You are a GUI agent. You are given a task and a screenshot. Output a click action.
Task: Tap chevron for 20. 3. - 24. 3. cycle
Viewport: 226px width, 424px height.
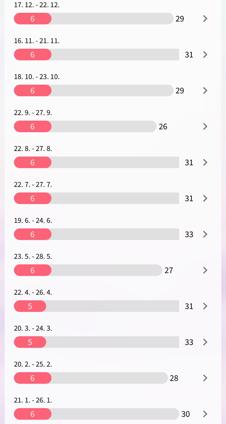pos(205,342)
